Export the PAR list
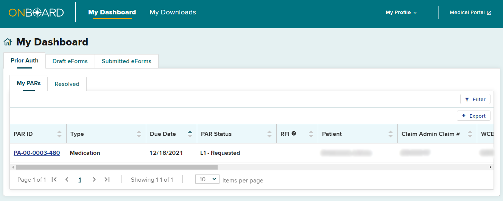 [473, 116]
